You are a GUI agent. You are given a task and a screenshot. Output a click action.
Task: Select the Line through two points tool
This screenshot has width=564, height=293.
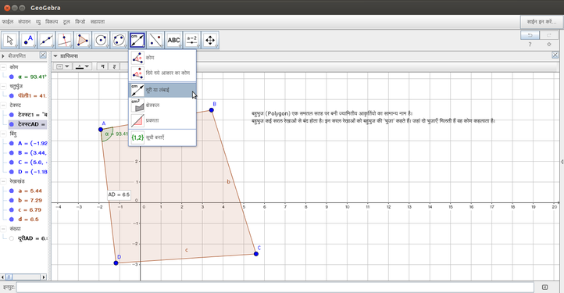click(x=46, y=41)
